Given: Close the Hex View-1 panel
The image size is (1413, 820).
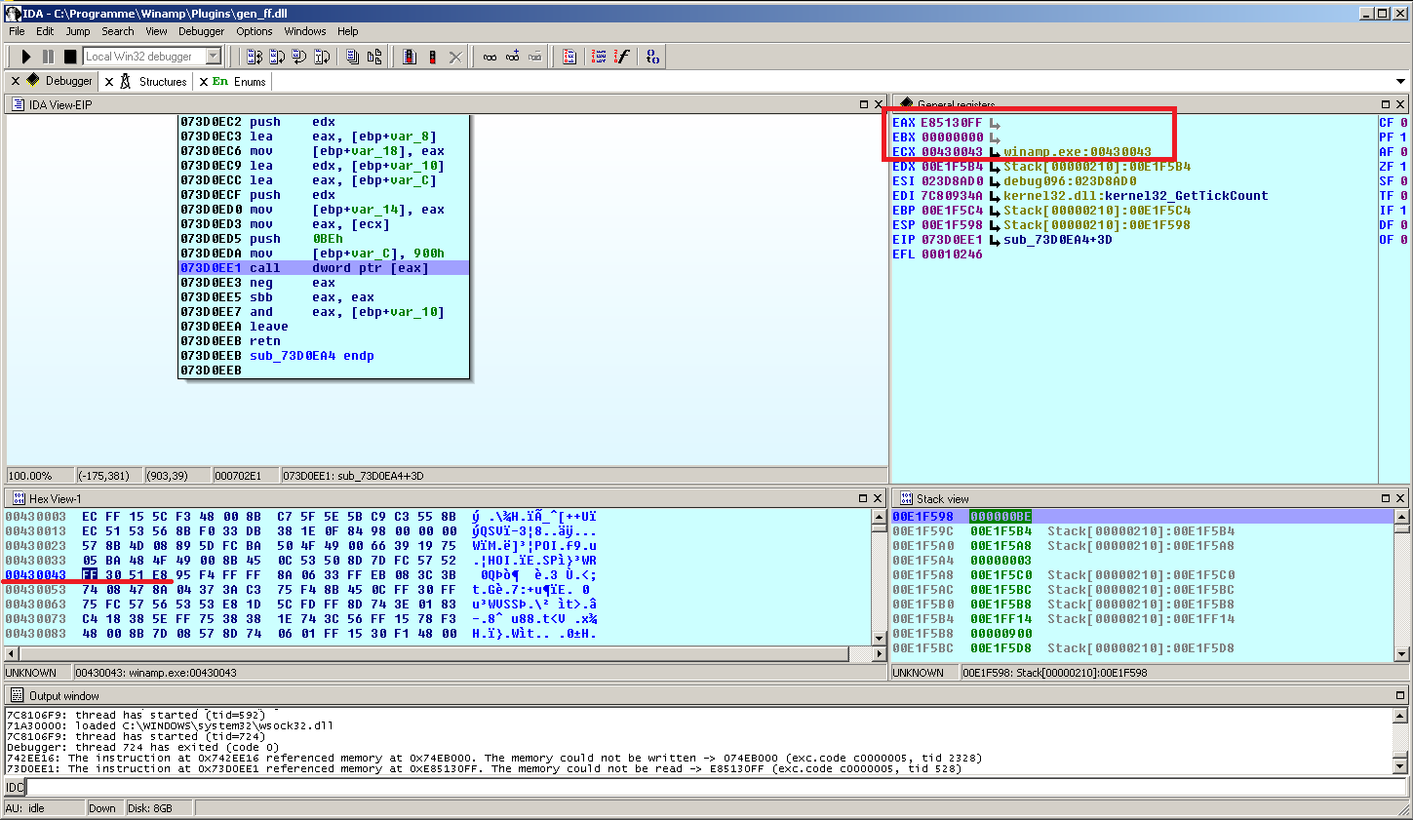Looking at the screenshot, I should [878, 498].
